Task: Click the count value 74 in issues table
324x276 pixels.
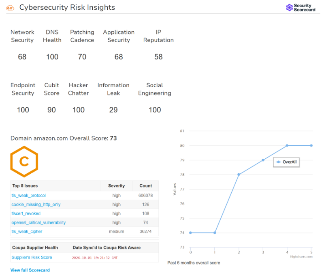Action: coord(145,222)
